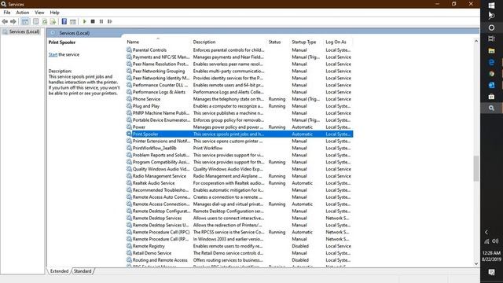Select the Phone Service row
Image resolution: width=503 pixels, height=283 pixels.
(x=239, y=99)
